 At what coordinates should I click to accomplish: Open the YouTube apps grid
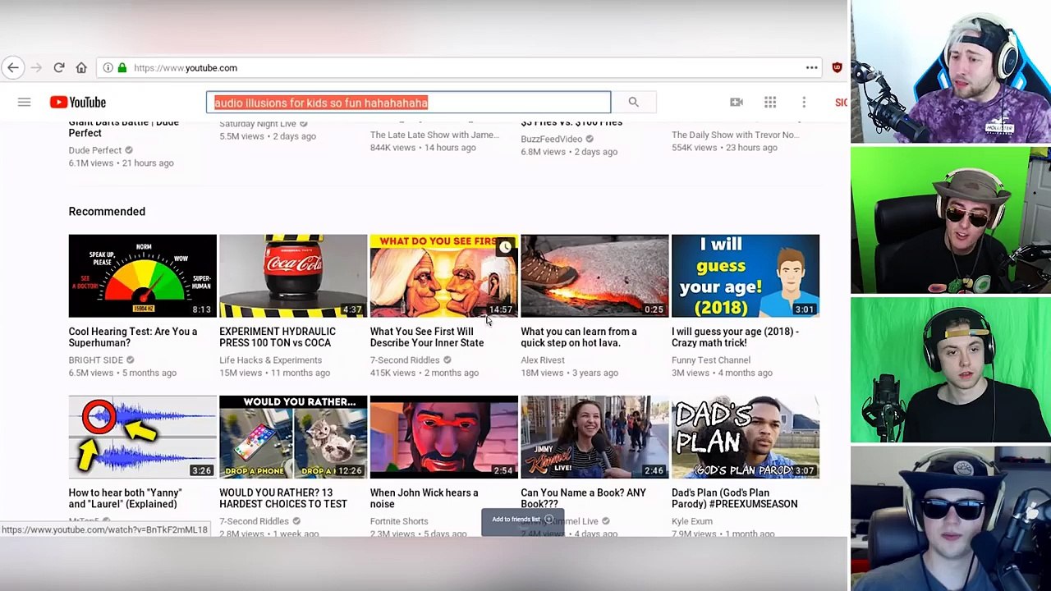point(770,102)
